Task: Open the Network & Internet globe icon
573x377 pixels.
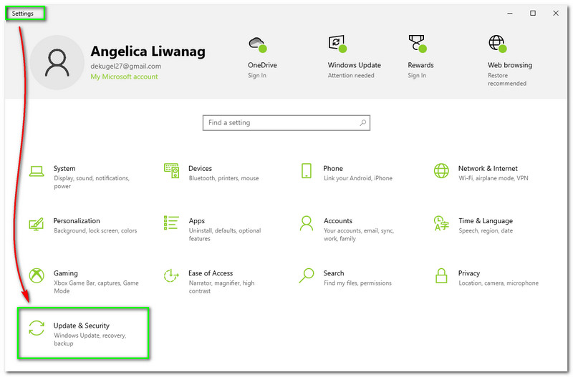Action: [x=441, y=171]
